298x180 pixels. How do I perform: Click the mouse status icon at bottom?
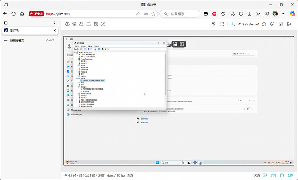point(282,176)
